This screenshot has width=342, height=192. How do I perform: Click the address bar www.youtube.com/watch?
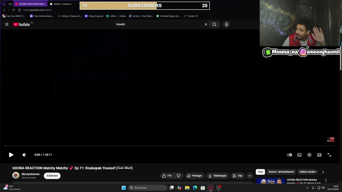(37, 10)
